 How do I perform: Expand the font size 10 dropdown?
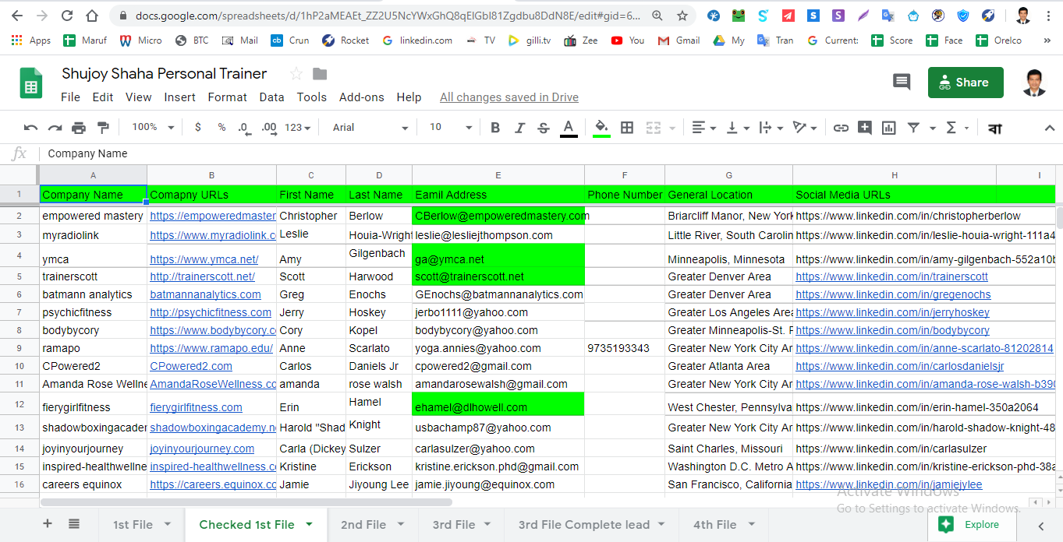point(451,128)
